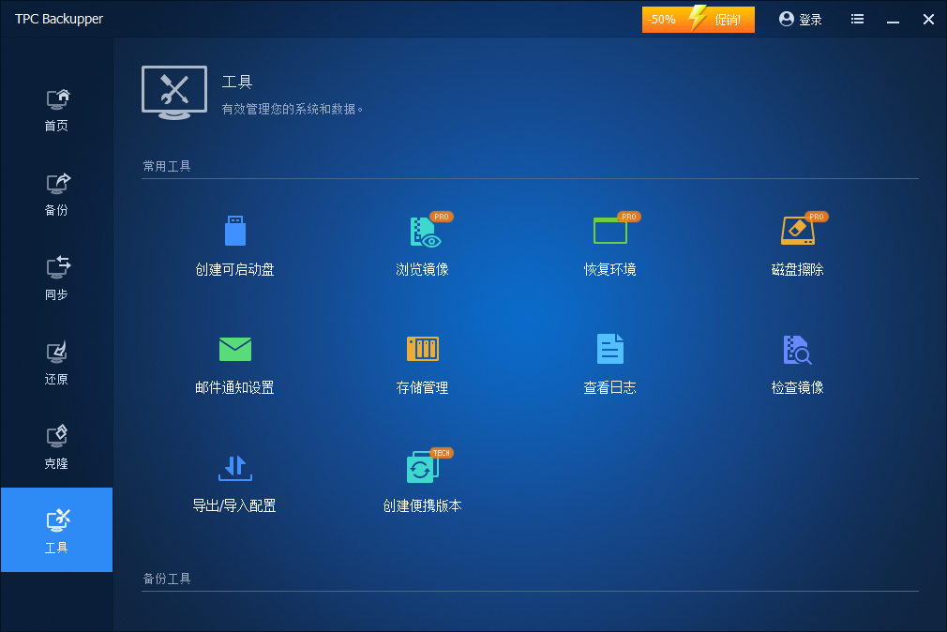Screen dimensions: 947x632
Task: Open the 浏览镜像 explore image tool
Action: pos(423,246)
